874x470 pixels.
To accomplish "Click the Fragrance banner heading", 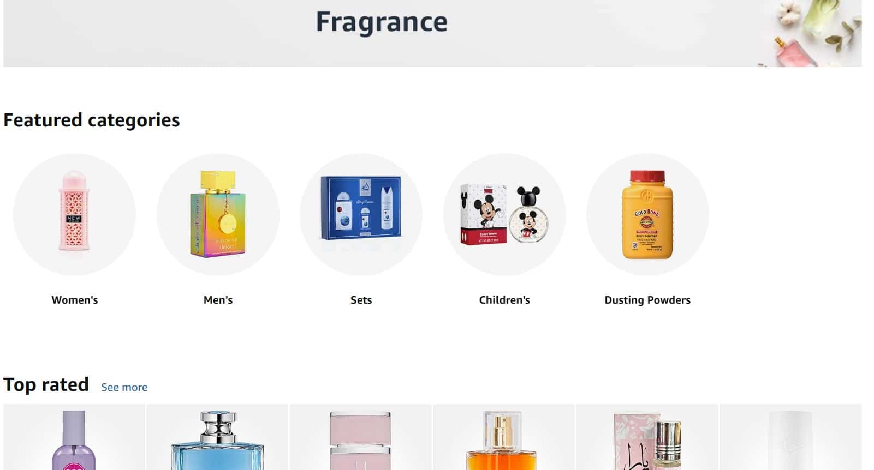I will [382, 22].
